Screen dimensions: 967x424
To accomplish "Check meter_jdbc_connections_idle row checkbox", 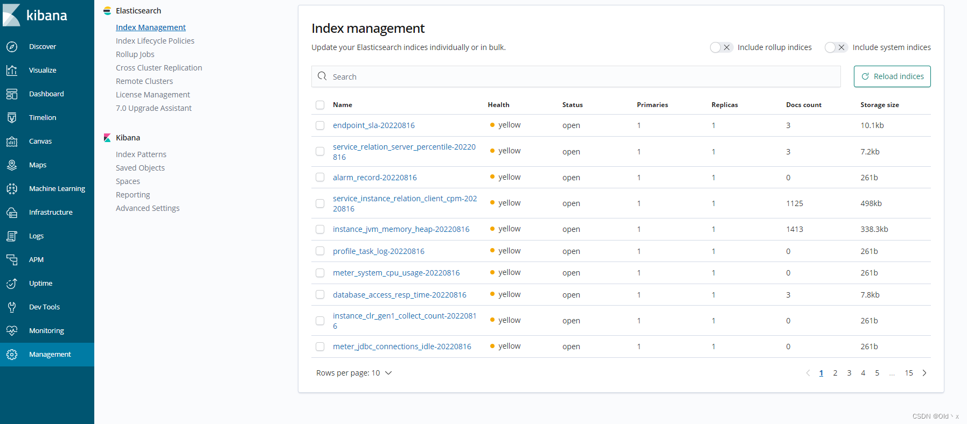I will pyautogui.click(x=320, y=347).
